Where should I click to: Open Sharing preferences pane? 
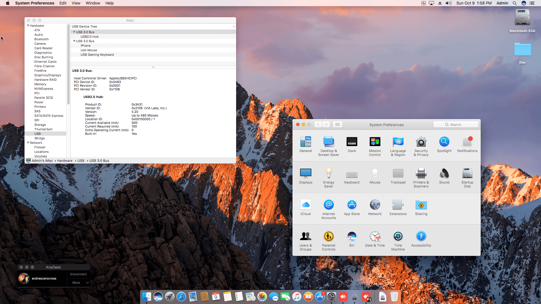coord(421,208)
